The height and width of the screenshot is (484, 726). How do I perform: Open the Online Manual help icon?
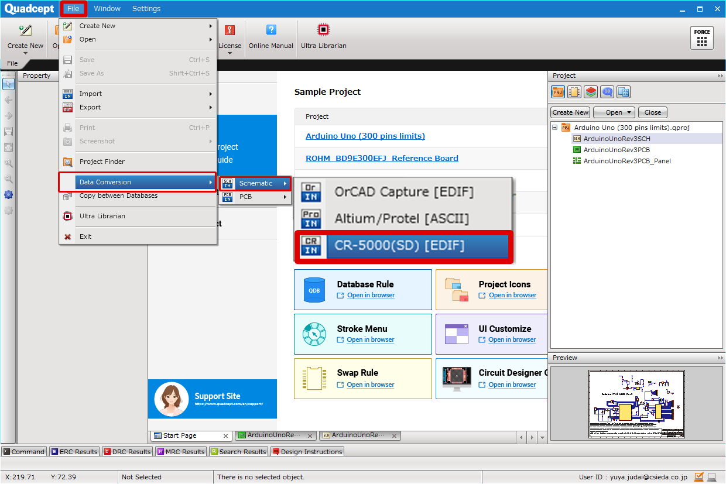click(x=270, y=30)
